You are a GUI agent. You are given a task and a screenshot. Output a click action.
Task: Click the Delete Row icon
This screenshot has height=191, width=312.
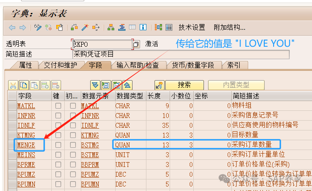point(56,85)
